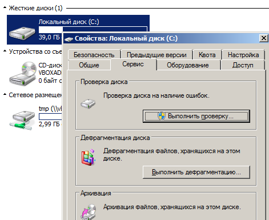The width and height of the screenshot is (269, 220).
Task: Collapse the Сетевое размещение group
Action: tap(5, 95)
